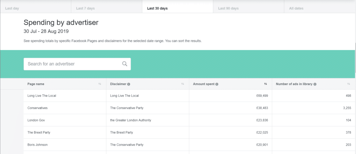The image size is (356, 154).
Task: Click the £22,025 amount spent value
Action: click(x=262, y=132)
